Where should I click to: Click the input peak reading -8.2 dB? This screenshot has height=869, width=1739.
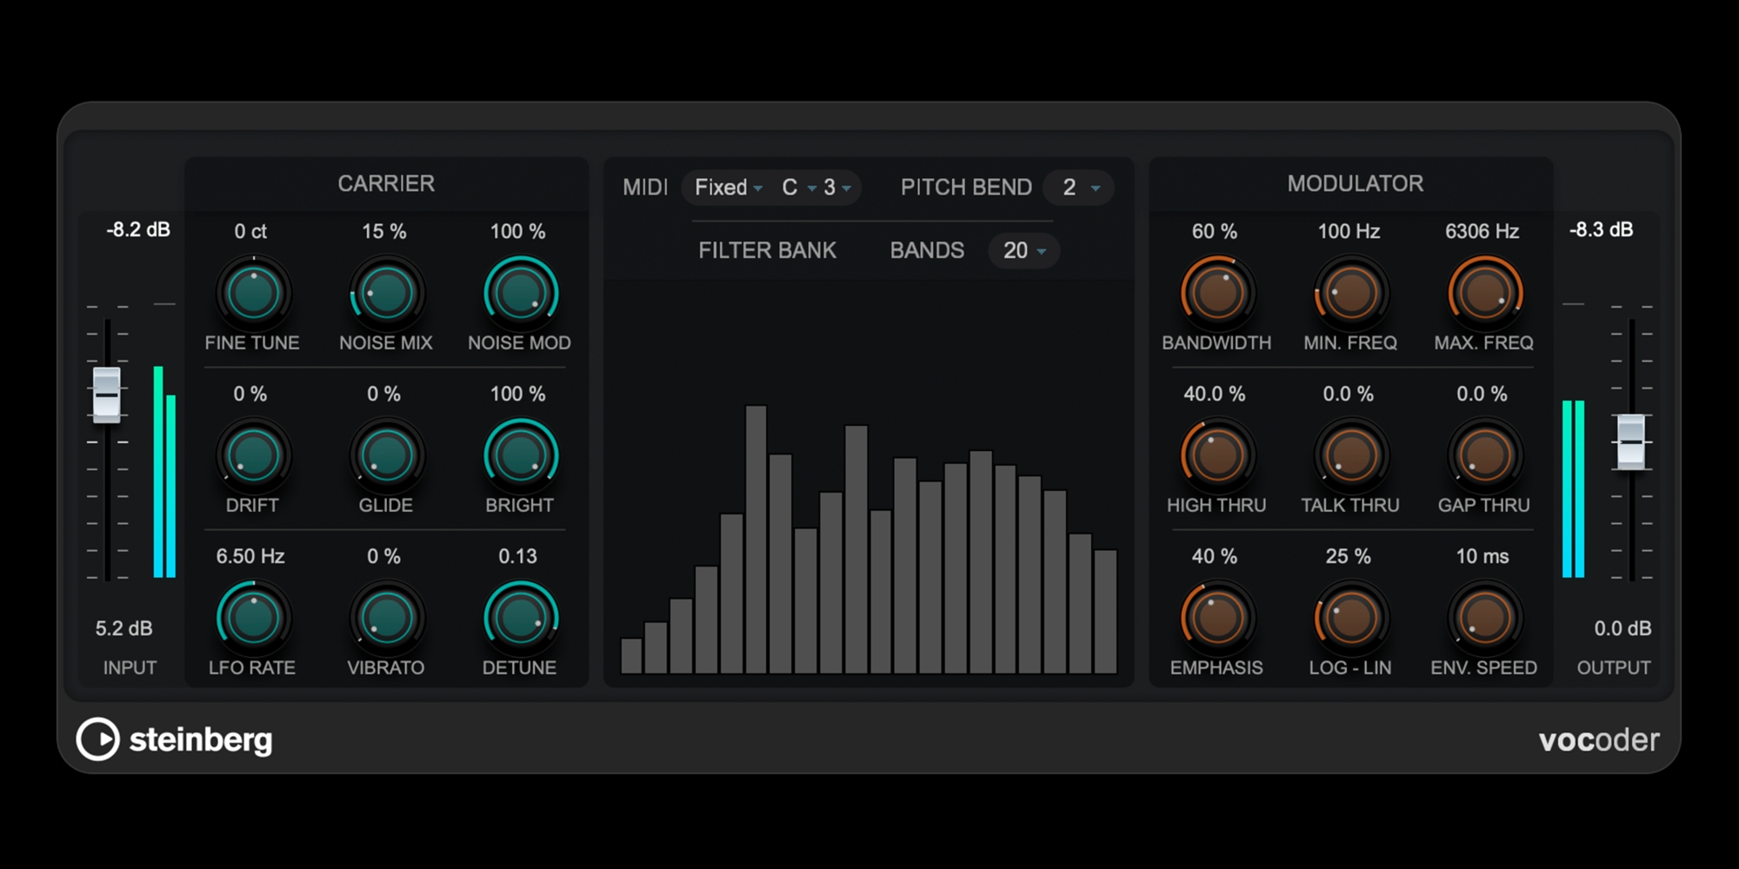(x=138, y=229)
